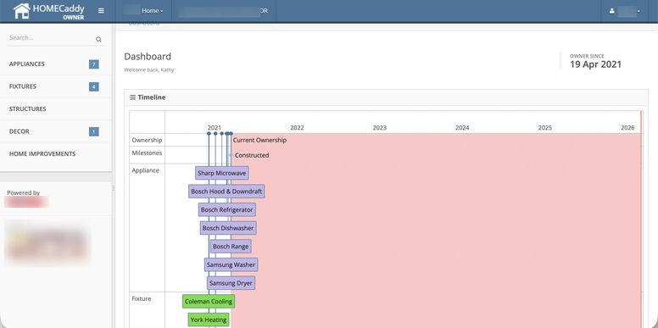The image size is (658, 328).
Task: Click the Fixture group row label
Action: (x=142, y=299)
